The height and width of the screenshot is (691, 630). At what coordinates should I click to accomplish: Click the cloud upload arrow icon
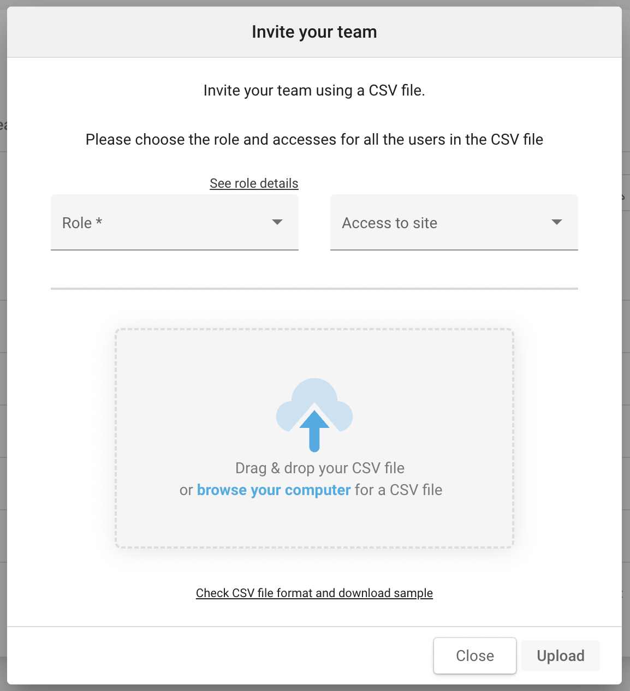(314, 415)
